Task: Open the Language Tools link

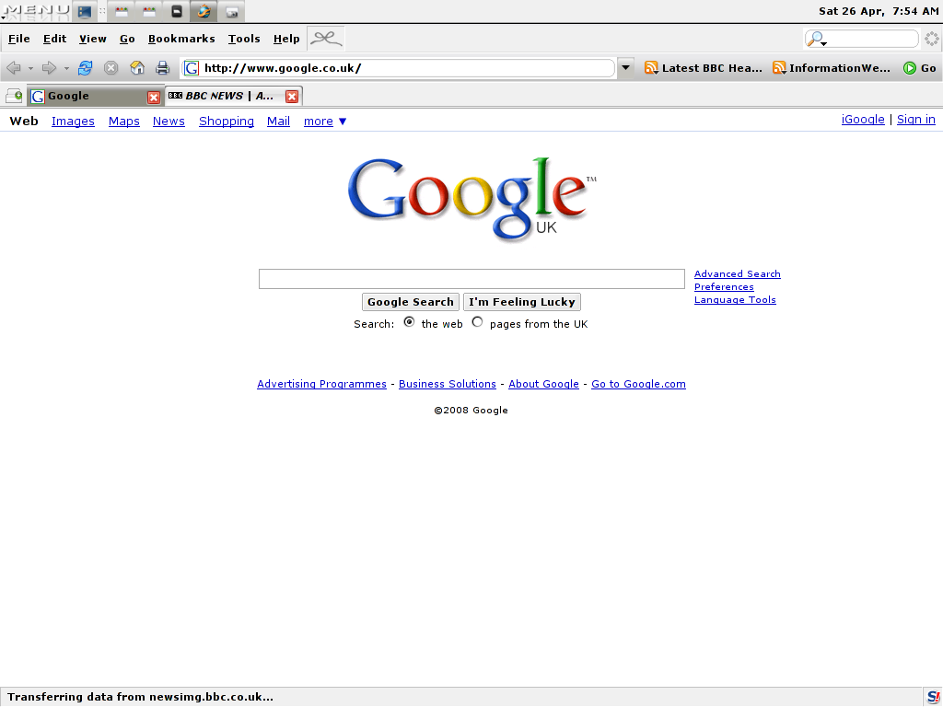Action: pyautogui.click(x=735, y=300)
